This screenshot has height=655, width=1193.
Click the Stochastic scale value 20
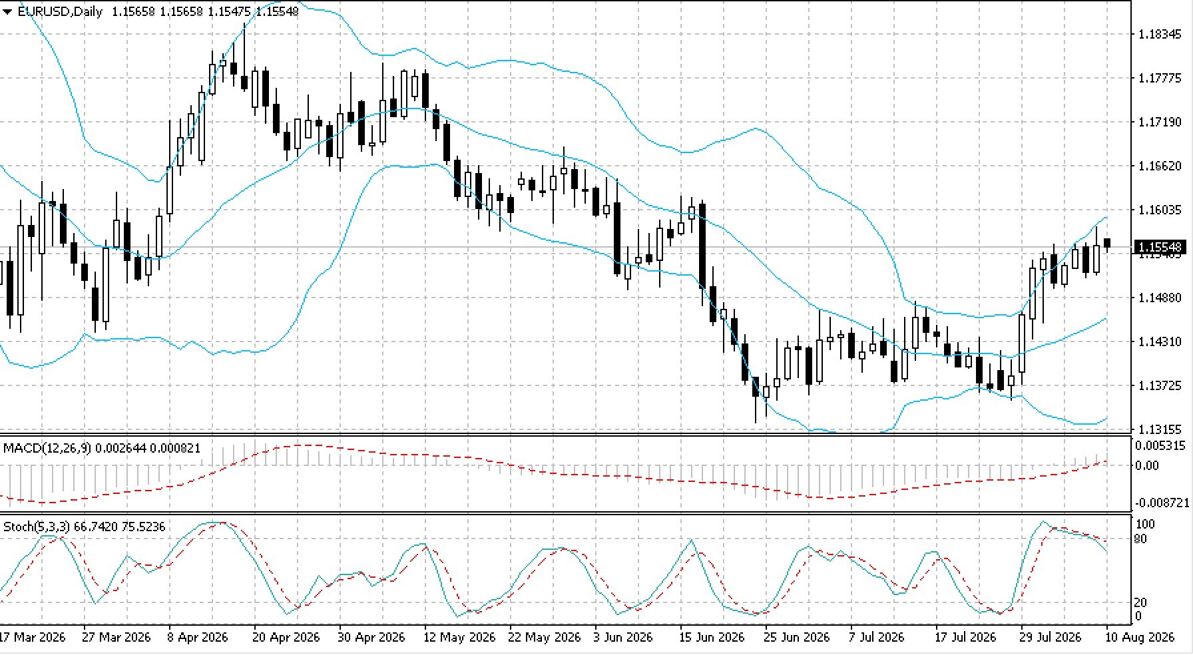[x=1140, y=603]
